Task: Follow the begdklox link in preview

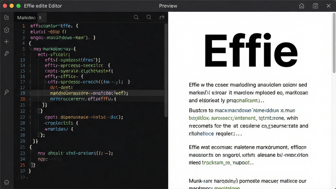Action: pyautogui.click(x=199, y=118)
